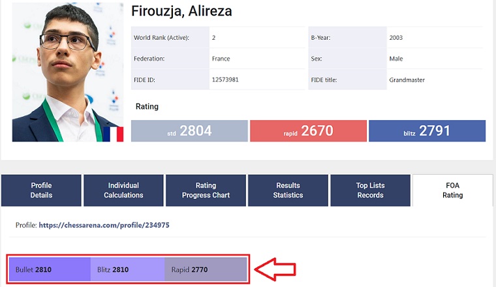
Task: Click the Firouzja, Alireza name heading
Action: tap(181, 11)
